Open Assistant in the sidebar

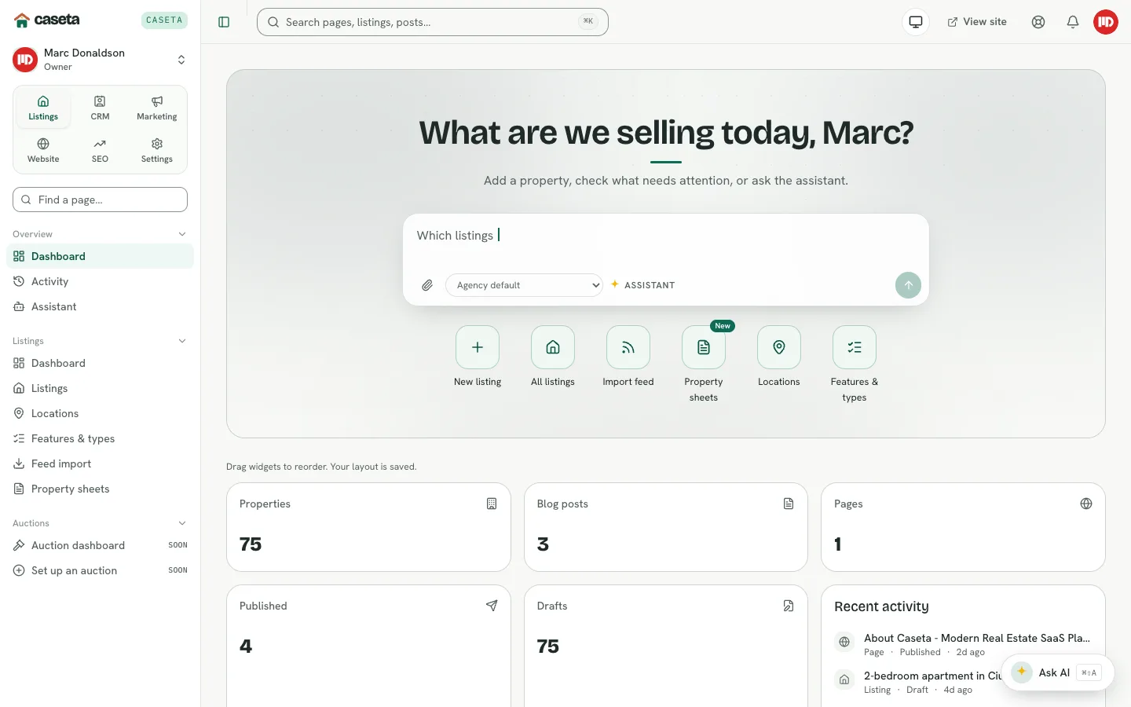pos(100,306)
